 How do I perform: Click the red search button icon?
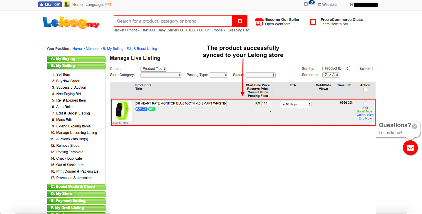(240, 21)
